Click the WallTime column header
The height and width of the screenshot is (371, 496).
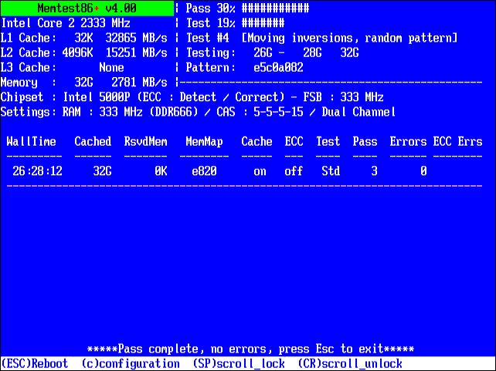(x=32, y=142)
